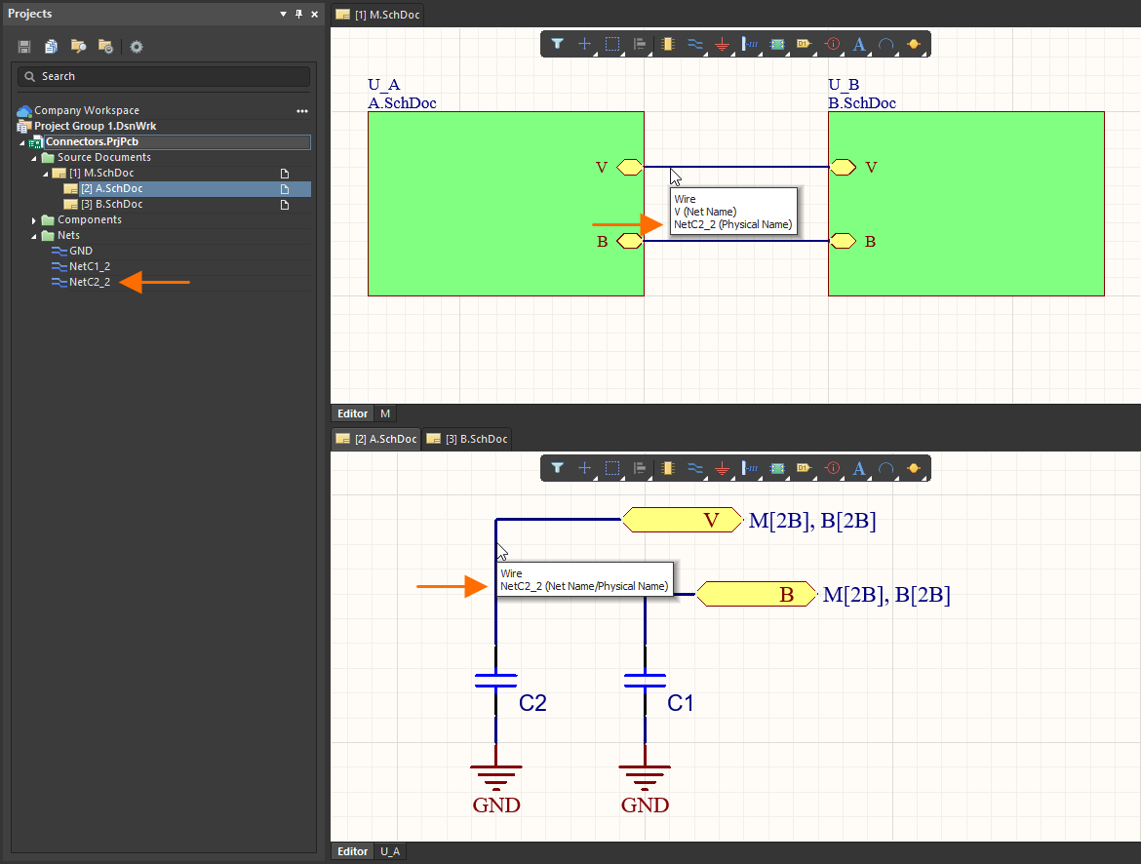Select the [1] M.SchDoc document tab
The height and width of the screenshot is (864, 1141).
(x=378, y=15)
